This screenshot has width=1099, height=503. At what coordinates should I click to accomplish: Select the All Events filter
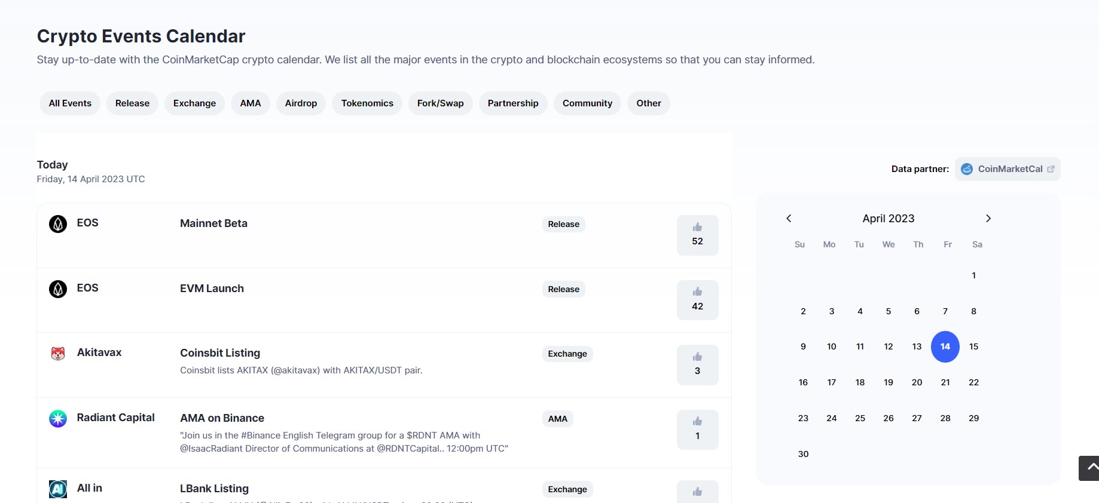pyautogui.click(x=70, y=103)
